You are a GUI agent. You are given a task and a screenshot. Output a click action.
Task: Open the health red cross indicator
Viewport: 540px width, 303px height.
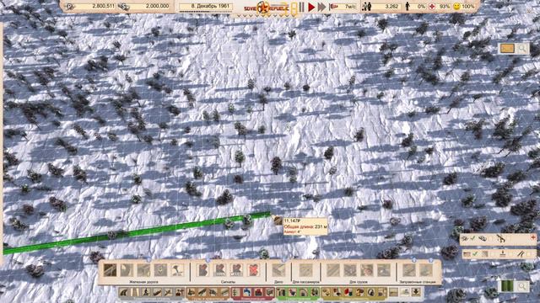pos(432,7)
